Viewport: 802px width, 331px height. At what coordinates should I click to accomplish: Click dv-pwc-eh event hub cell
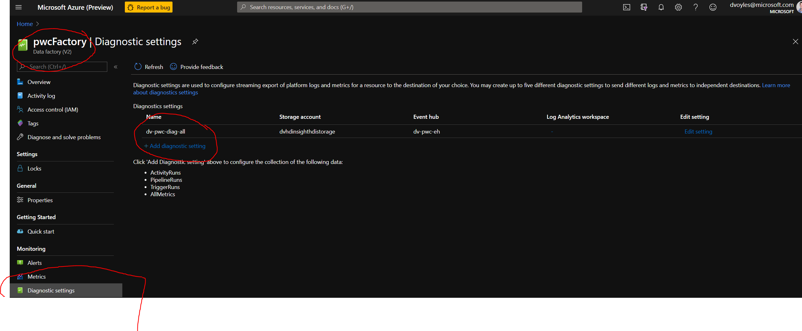(x=427, y=132)
